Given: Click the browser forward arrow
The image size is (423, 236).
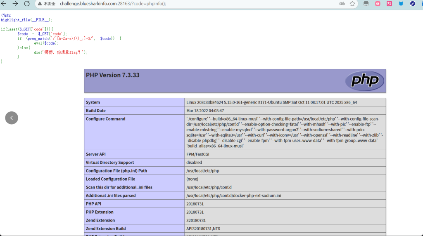Looking at the screenshot, I should (15, 4).
